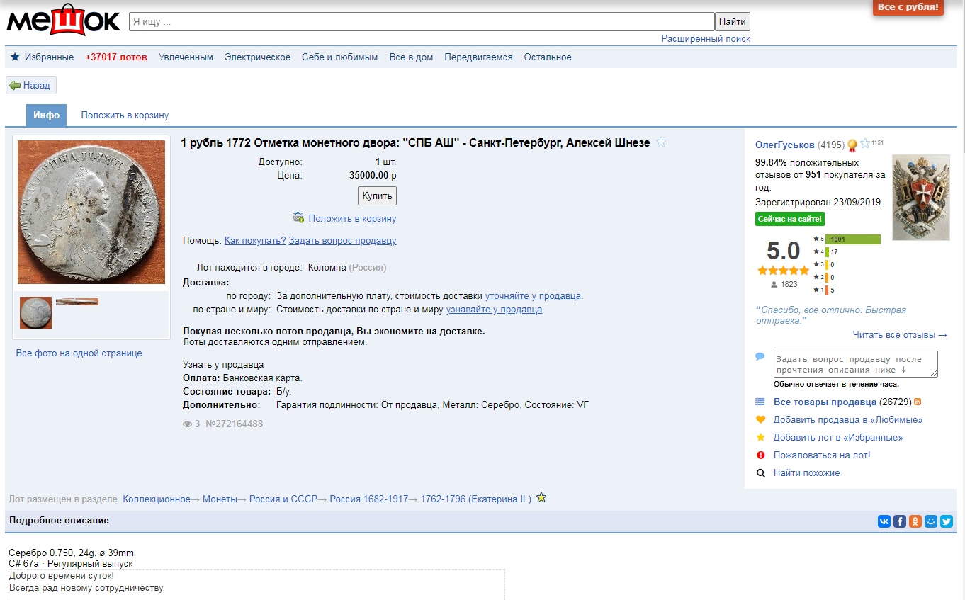Expand the 'Все в дом' category menu
Image resolution: width=965 pixels, height=600 pixels.
click(411, 57)
